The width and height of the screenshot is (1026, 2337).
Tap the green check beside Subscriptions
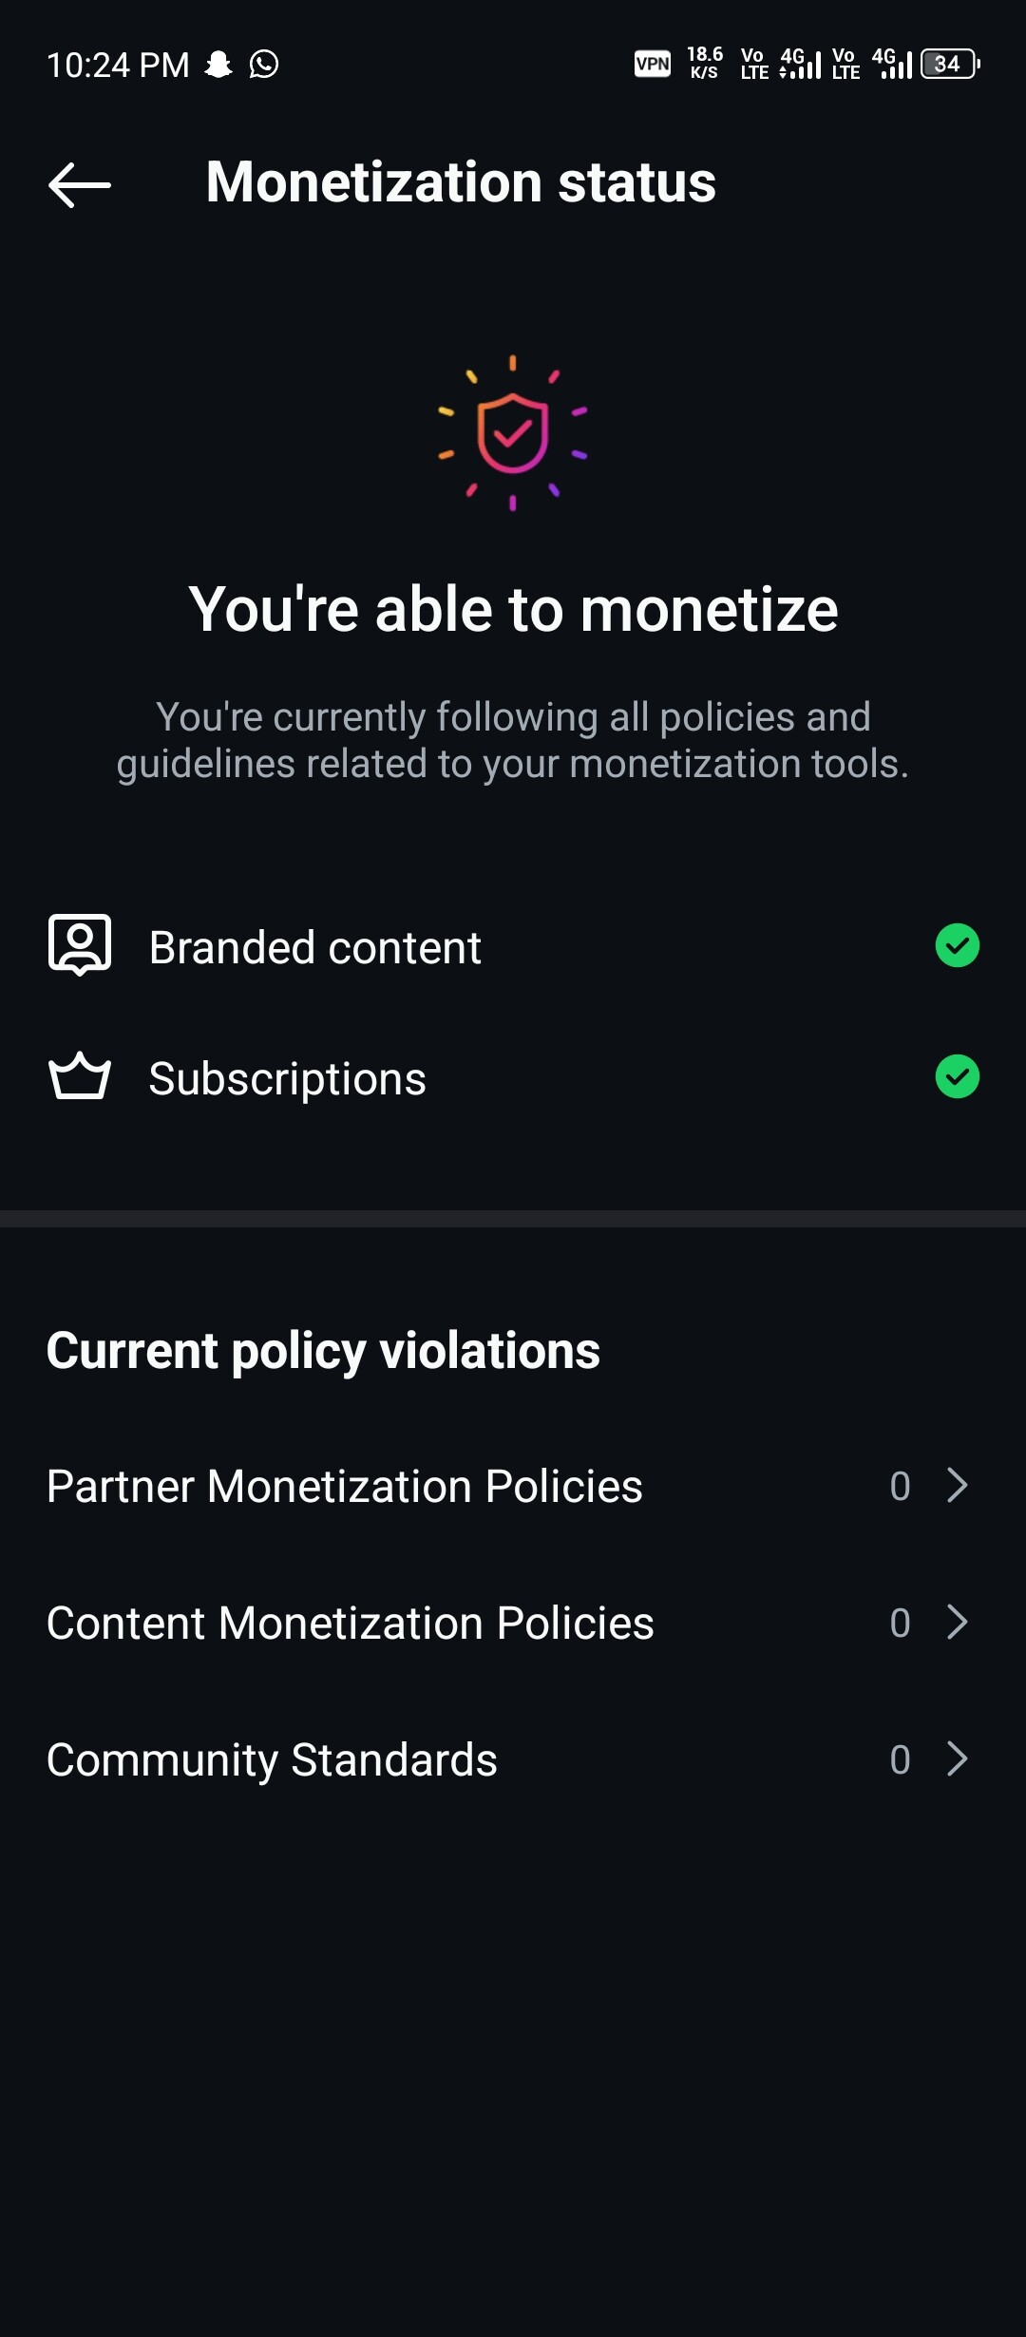tap(957, 1076)
